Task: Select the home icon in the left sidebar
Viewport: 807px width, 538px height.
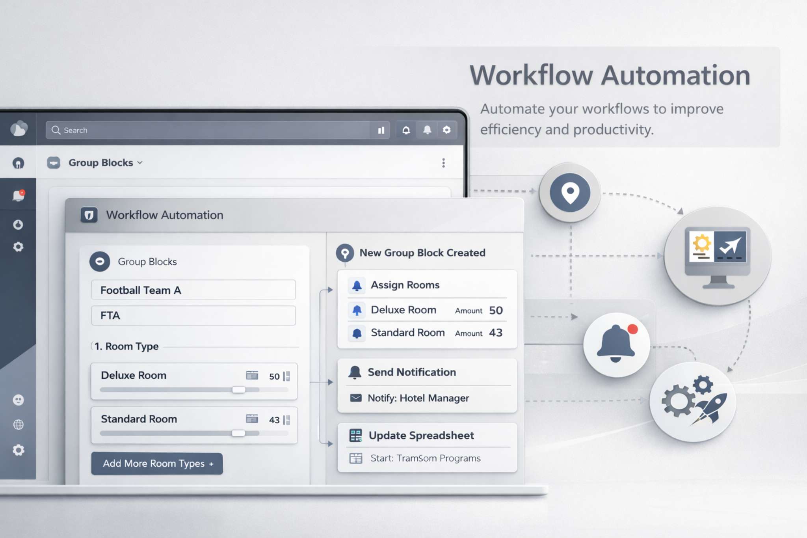Action: click(x=19, y=162)
